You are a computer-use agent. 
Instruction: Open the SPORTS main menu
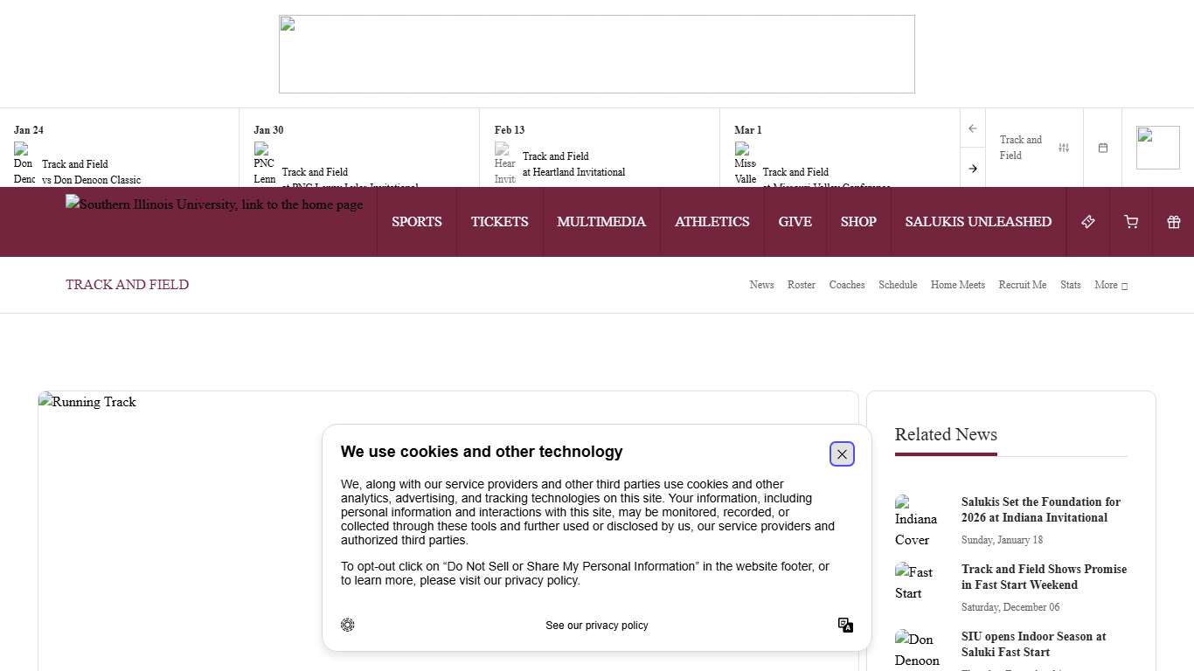pyautogui.click(x=417, y=222)
